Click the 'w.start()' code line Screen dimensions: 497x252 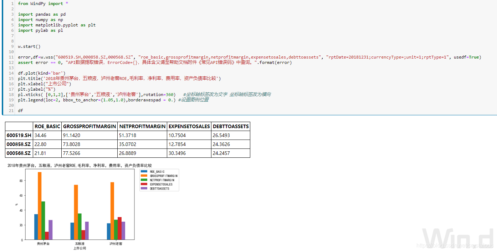[x=29, y=46]
